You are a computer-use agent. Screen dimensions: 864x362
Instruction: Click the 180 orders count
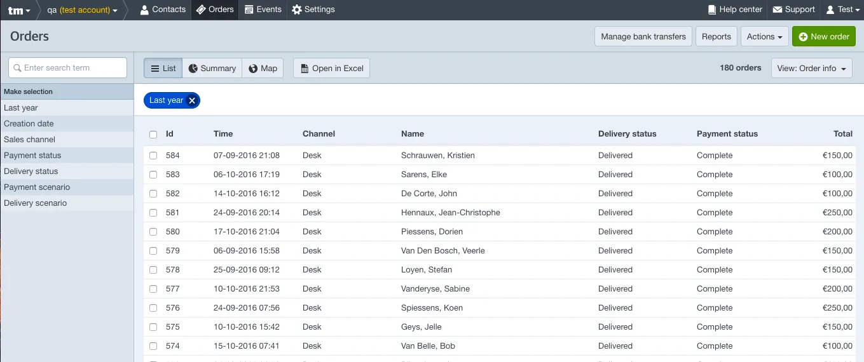coord(741,68)
